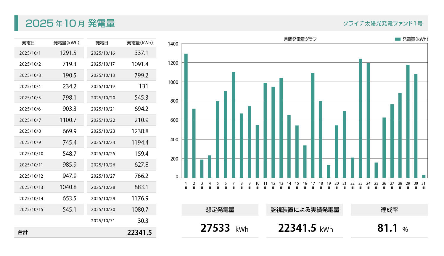Select the 2025/10/23 row showing 1238.8
The height and width of the screenshot is (256, 444).
tap(121, 131)
